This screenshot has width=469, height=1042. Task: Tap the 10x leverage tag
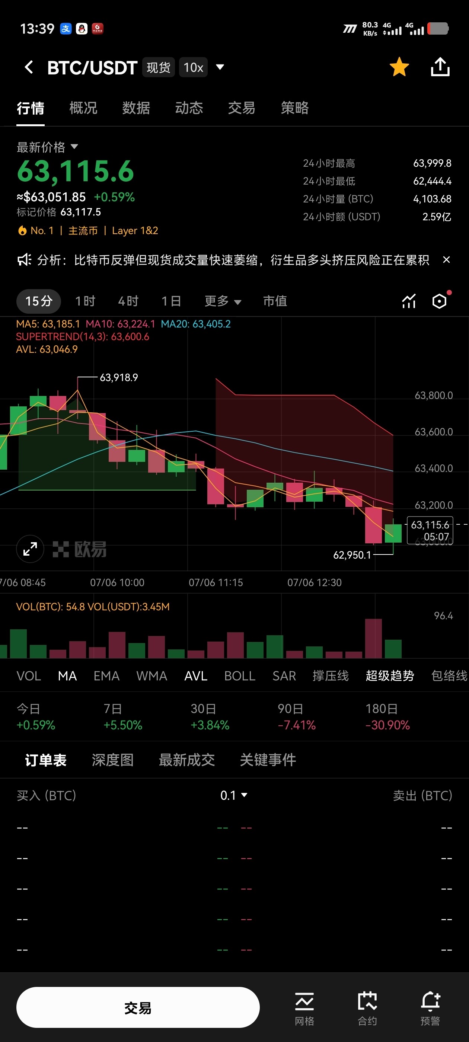click(194, 67)
